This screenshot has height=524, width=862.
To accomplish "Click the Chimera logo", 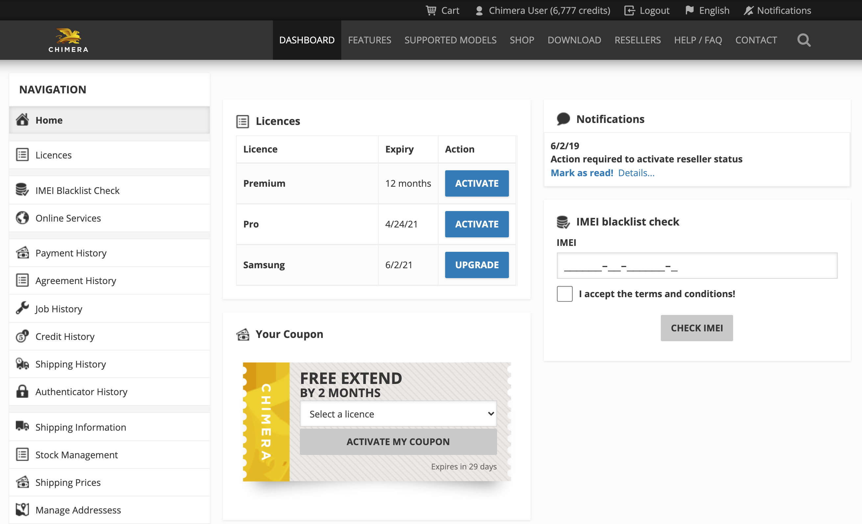I will 68,40.
